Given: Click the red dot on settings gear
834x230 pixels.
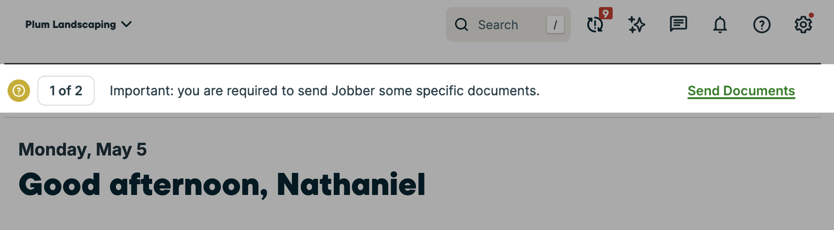Looking at the screenshot, I should [x=811, y=15].
